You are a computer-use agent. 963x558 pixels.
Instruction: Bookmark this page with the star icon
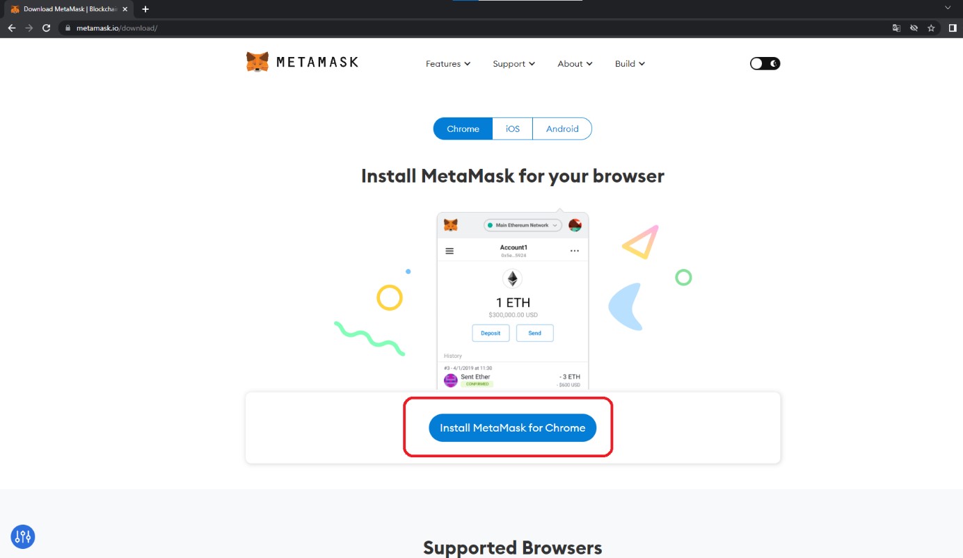[x=931, y=28]
